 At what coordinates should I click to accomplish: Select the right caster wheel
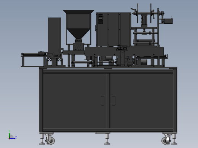[166, 140]
